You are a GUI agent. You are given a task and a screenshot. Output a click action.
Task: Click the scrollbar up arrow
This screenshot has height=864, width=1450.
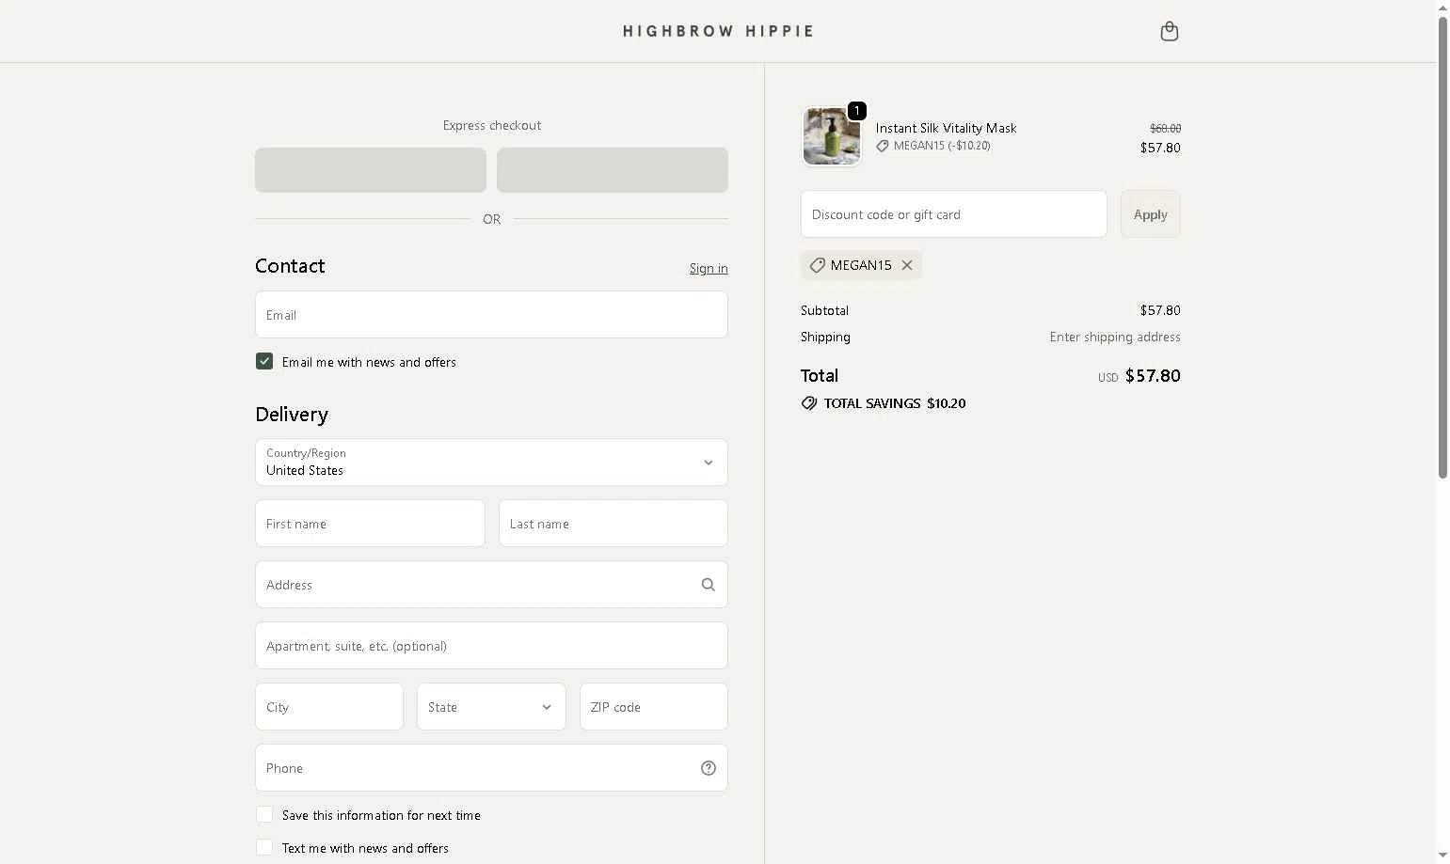[1442, 7]
